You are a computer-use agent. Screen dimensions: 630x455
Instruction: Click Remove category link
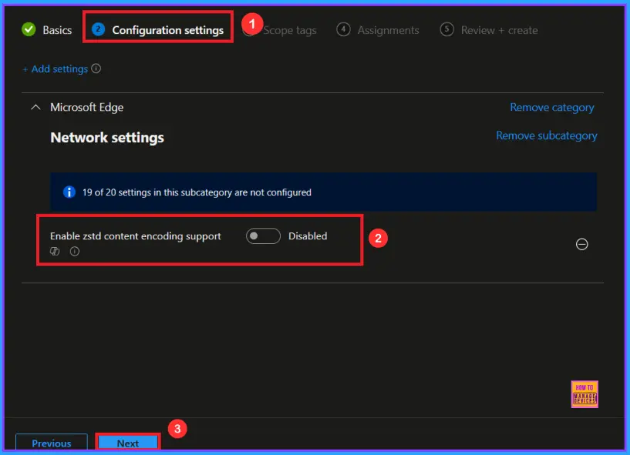[551, 107]
